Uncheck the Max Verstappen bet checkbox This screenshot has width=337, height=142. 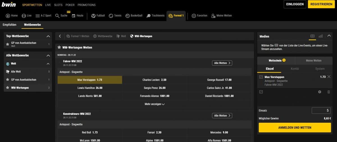pyautogui.click(x=261, y=77)
